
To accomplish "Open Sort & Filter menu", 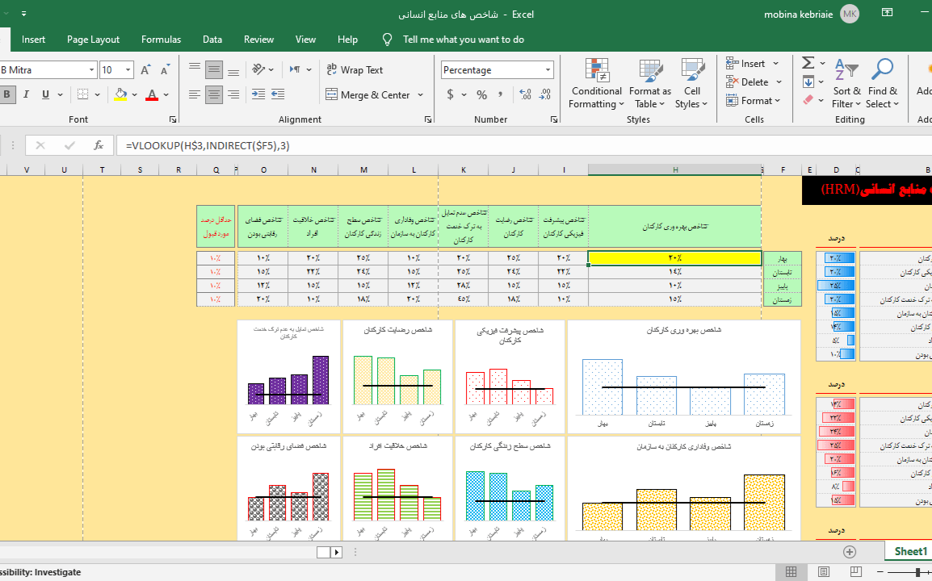I will (846, 84).
